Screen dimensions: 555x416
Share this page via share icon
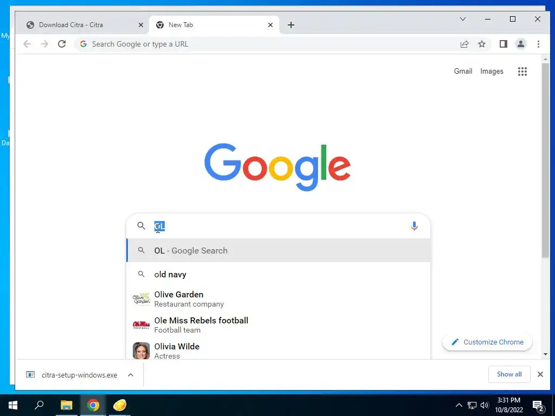[464, 44]
